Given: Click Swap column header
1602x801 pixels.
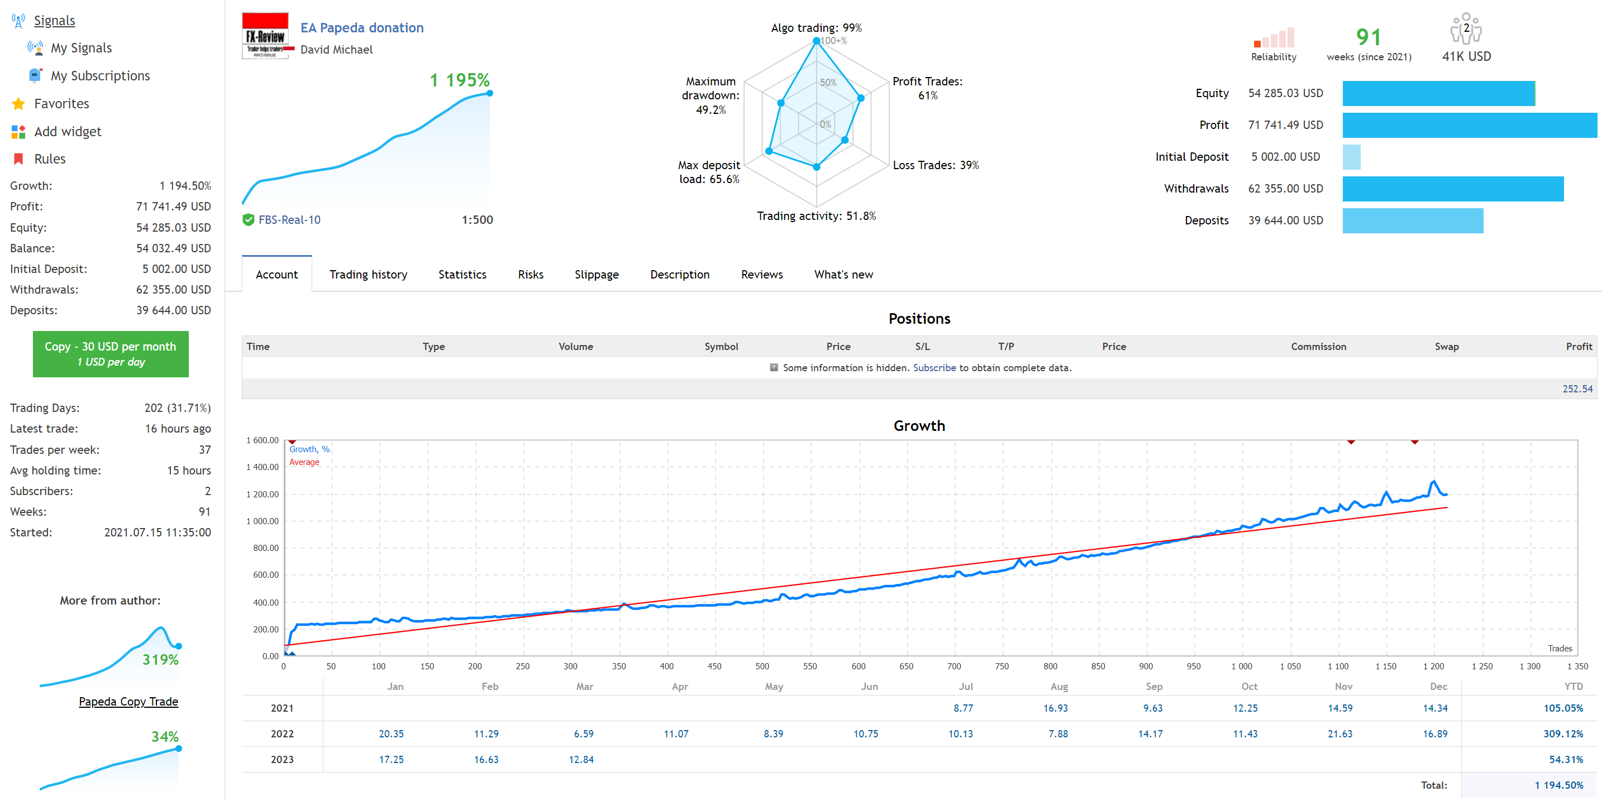Looking at the screenshot, I should pyautogui.click(x=1447, y=347).
